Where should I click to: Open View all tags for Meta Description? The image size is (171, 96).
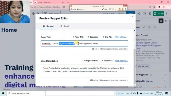122,61
